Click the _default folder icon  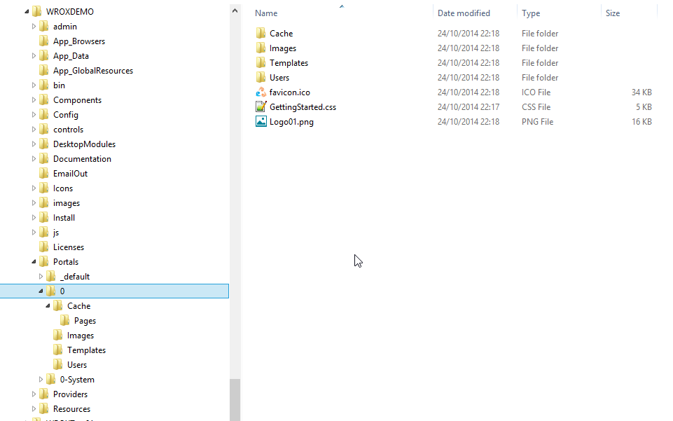[x=50, y=277]
